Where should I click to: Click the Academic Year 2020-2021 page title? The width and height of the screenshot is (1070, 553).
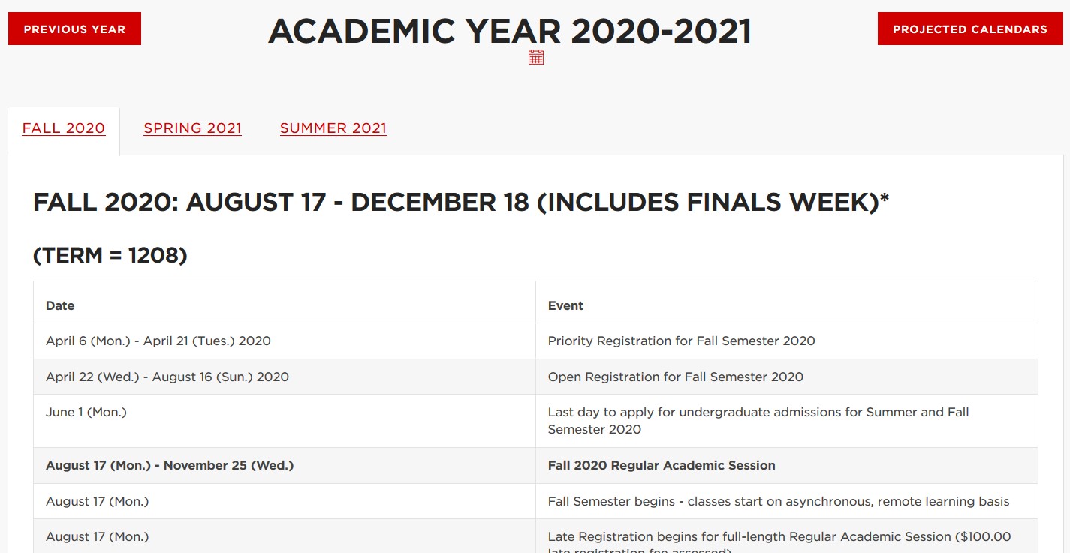pos(510,31)
